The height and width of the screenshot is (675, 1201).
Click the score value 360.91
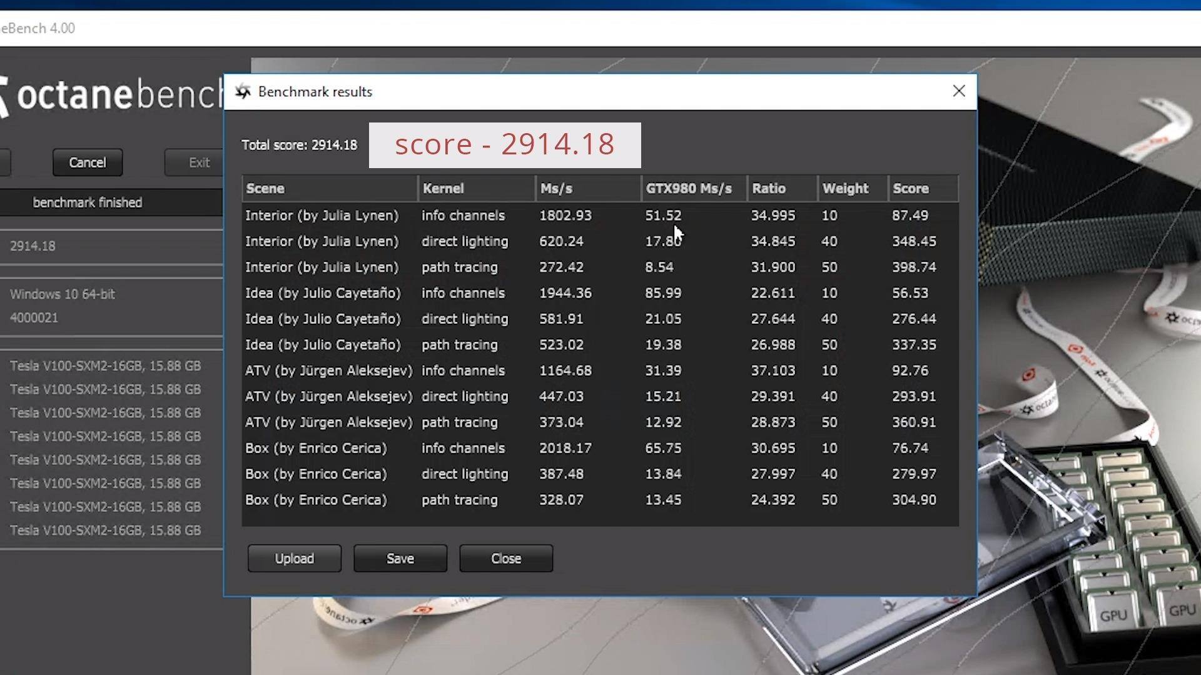coord(914,422)
